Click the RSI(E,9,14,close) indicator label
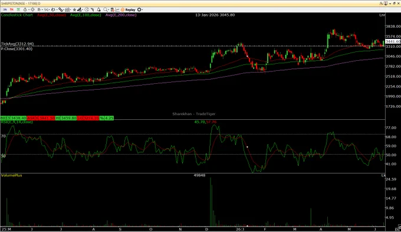This screenshot has height=232, width=401. [17, 122]
